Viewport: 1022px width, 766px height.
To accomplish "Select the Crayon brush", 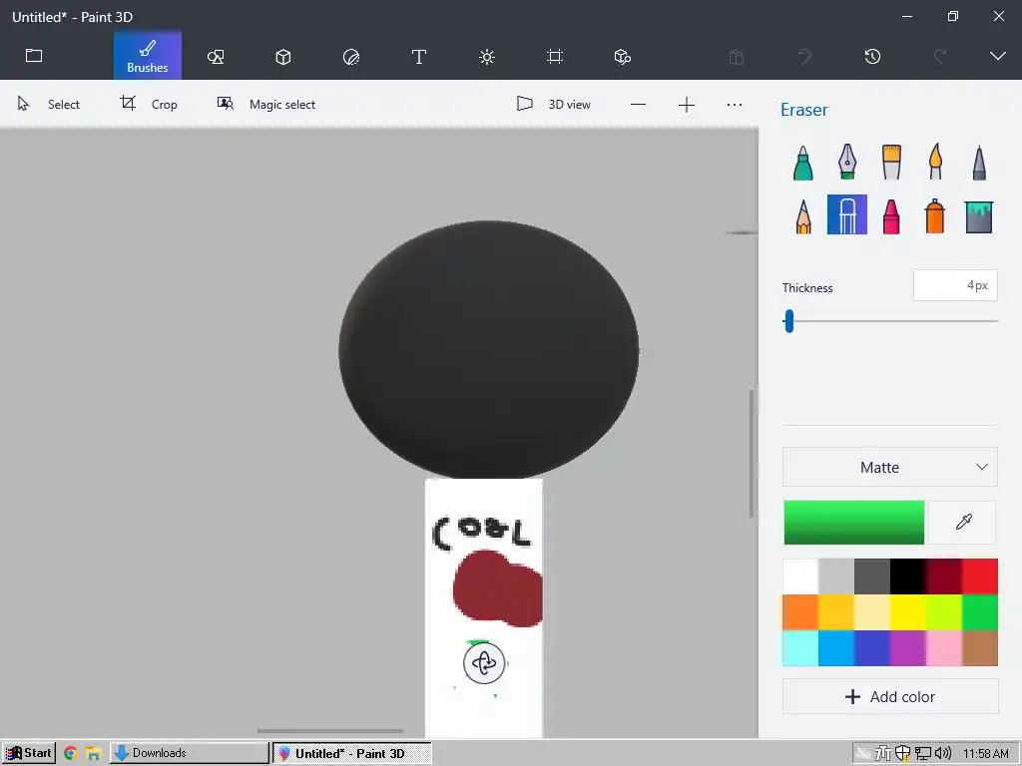I will 891,216.
